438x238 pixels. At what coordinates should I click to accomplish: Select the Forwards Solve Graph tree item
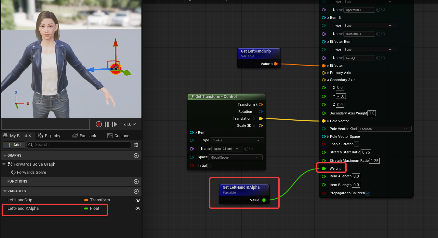pos(34,164)
